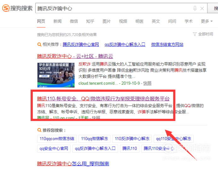Image resolution: width=218 pixels, height=169 pixels.
Task: Go to the 明医 tab
Action: (x=140, y=21)
